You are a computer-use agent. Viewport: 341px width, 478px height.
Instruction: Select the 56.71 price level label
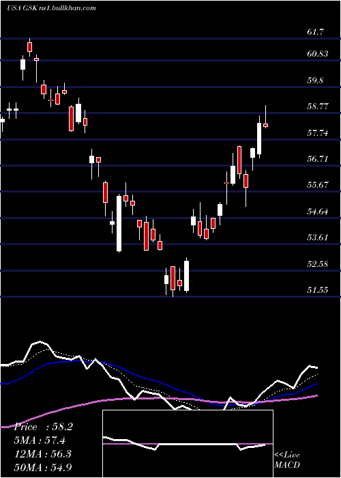point(318,159)
